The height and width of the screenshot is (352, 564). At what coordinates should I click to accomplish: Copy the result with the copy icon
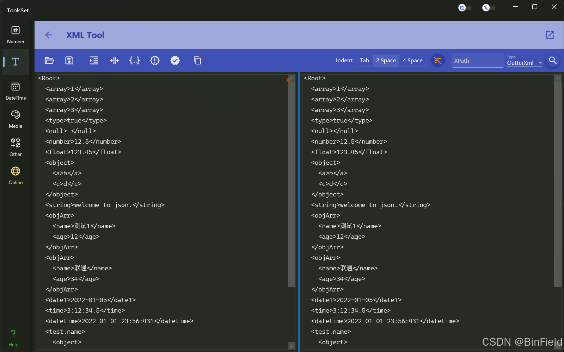tap(197, 61)
